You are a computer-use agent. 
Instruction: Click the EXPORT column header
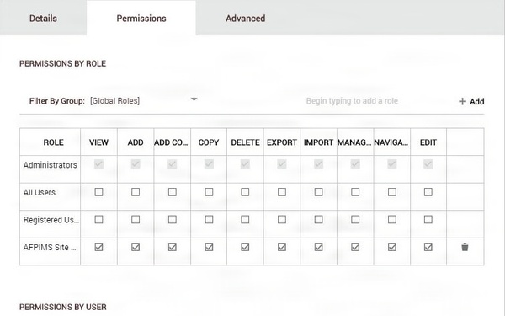click(282, 142)
